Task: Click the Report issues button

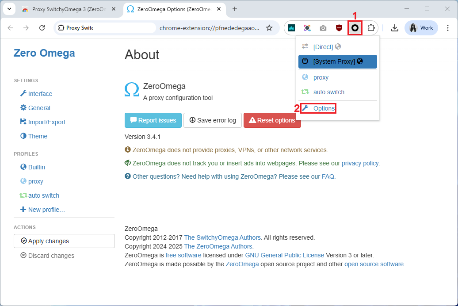Action: pyautogui.click(x=153, y=120)
